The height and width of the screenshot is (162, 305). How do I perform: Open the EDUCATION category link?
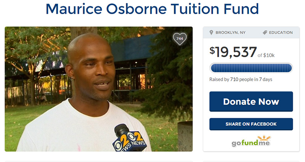point(281,32)
